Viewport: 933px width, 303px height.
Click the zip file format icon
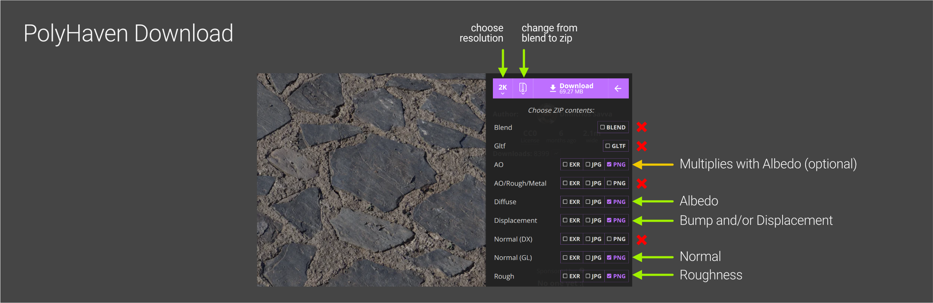(x=522, y=87)
